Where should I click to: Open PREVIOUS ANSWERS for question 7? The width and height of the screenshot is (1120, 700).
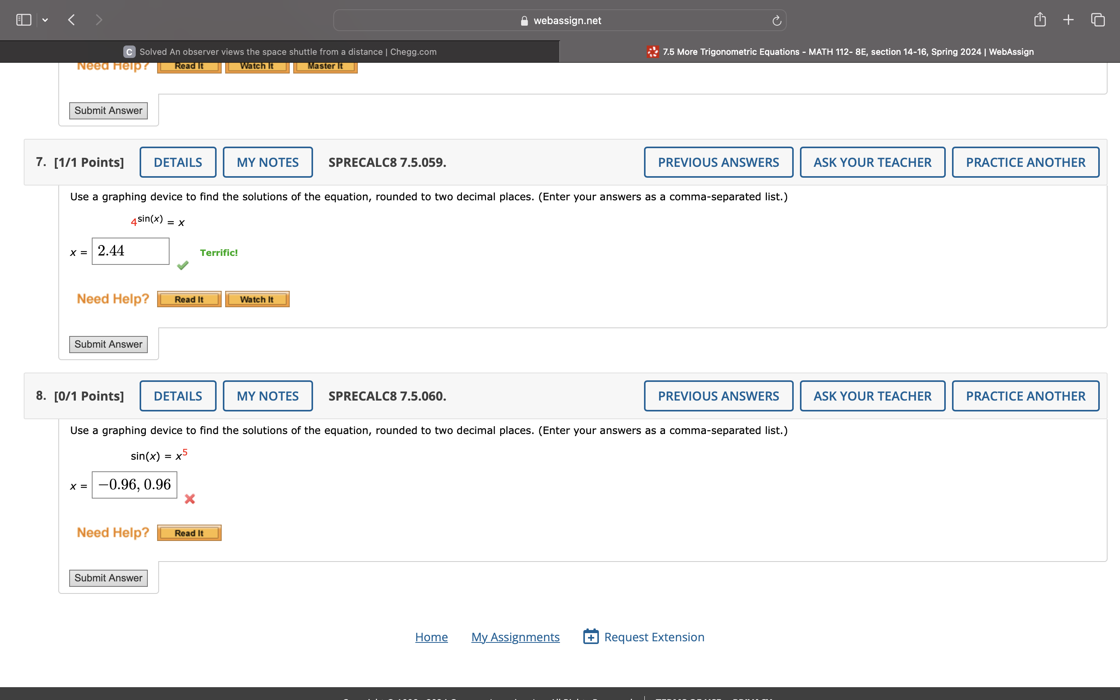718,162
